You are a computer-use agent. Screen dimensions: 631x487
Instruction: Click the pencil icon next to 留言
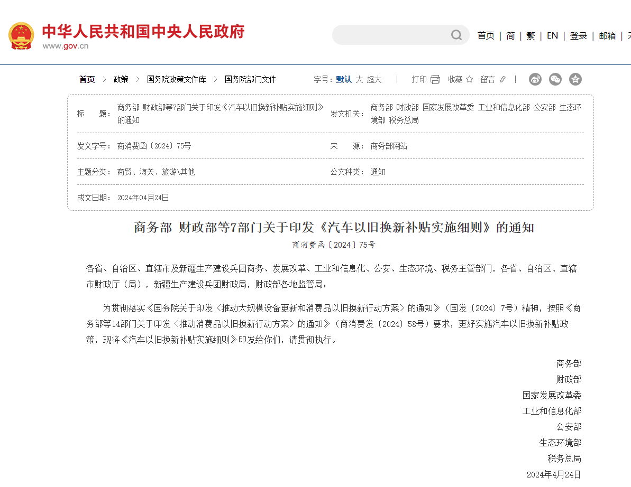tap(501, 79)
